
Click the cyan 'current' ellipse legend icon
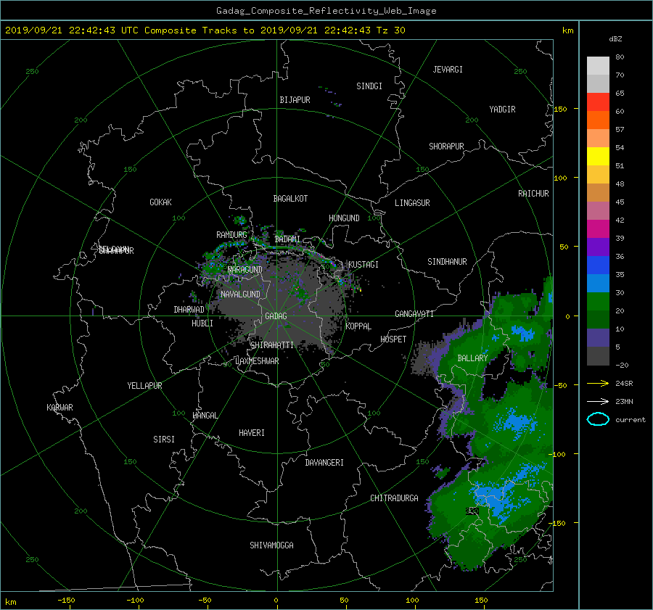coord(598,419)
